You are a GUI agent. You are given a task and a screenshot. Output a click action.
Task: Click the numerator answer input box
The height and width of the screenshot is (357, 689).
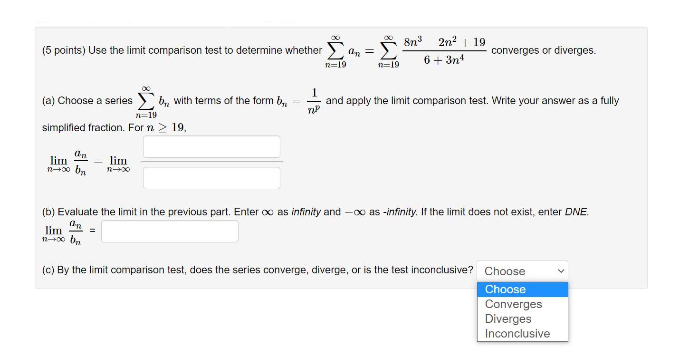211,146
